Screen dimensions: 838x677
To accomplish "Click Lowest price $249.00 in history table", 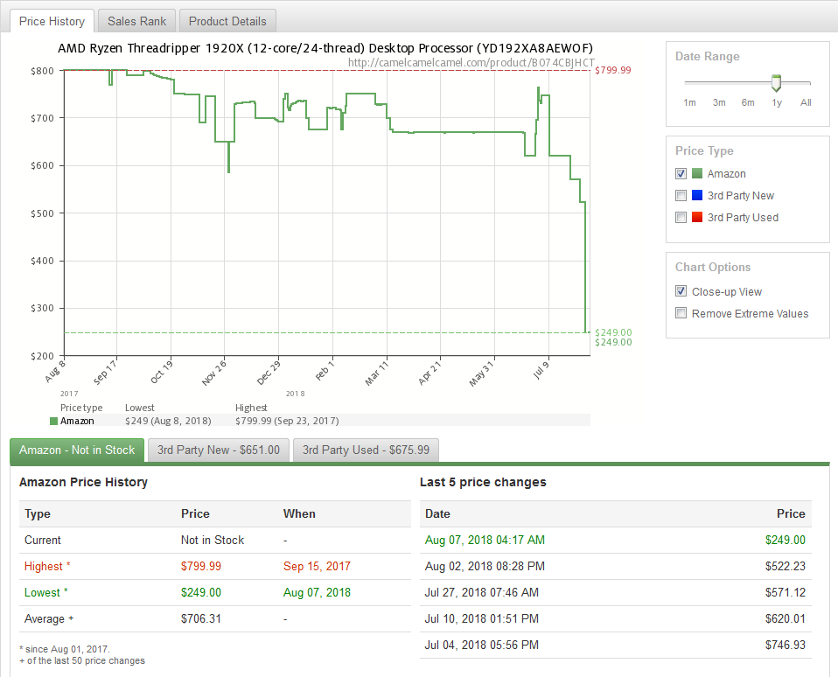I will pos(201,592).
